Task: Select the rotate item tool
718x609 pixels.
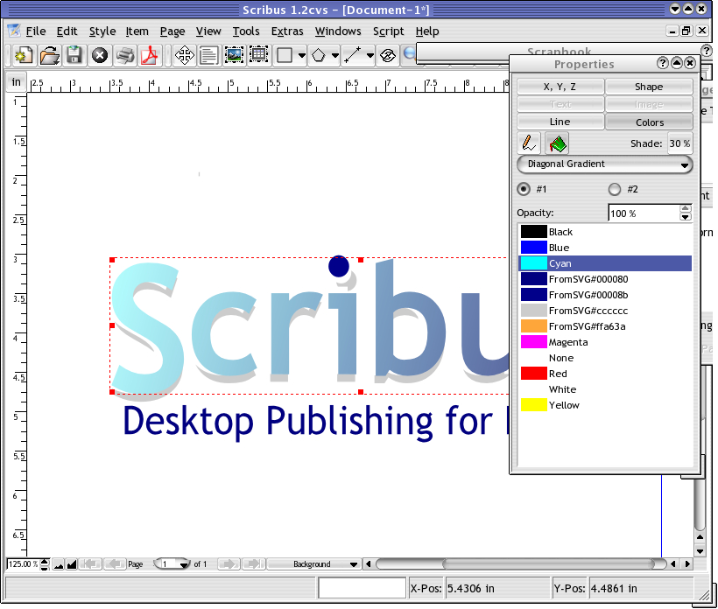Action: pyautogui.click(x=388, y=55)
